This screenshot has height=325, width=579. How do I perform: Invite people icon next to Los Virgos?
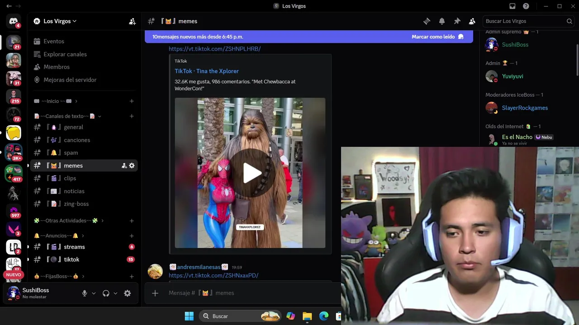[132, 21]
